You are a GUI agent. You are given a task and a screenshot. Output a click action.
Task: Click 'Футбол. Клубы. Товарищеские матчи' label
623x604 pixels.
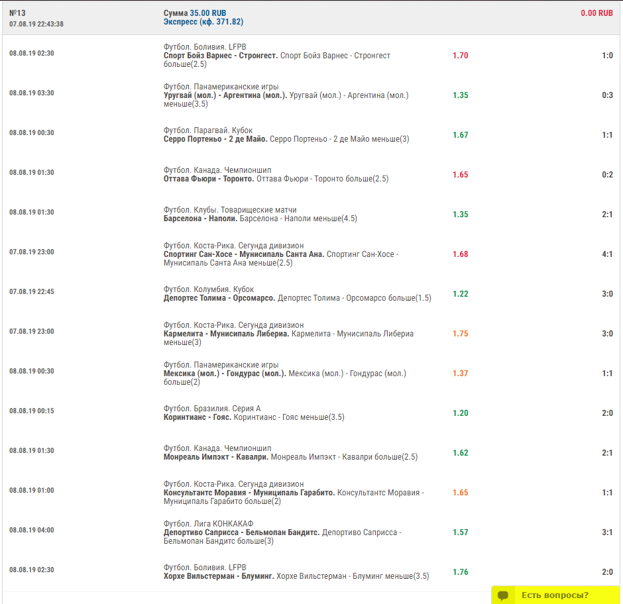point(230,210)
